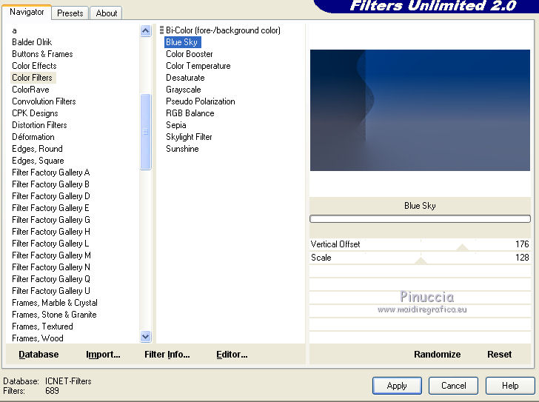Select the Color Booster filter
The height and width of the screenshot is (402, 539).
tap(190, 54)
